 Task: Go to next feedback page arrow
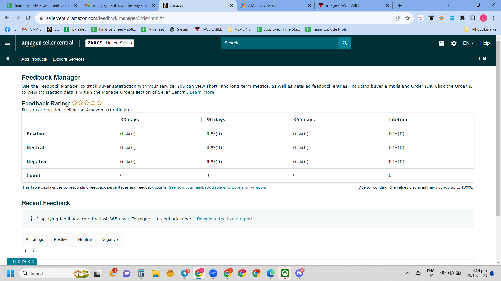coord(33,251)
